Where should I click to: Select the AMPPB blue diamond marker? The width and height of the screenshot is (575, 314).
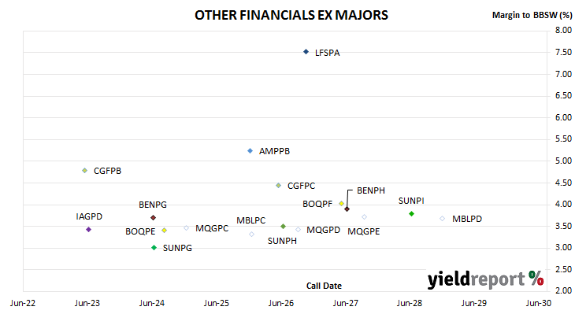point(250,151)
